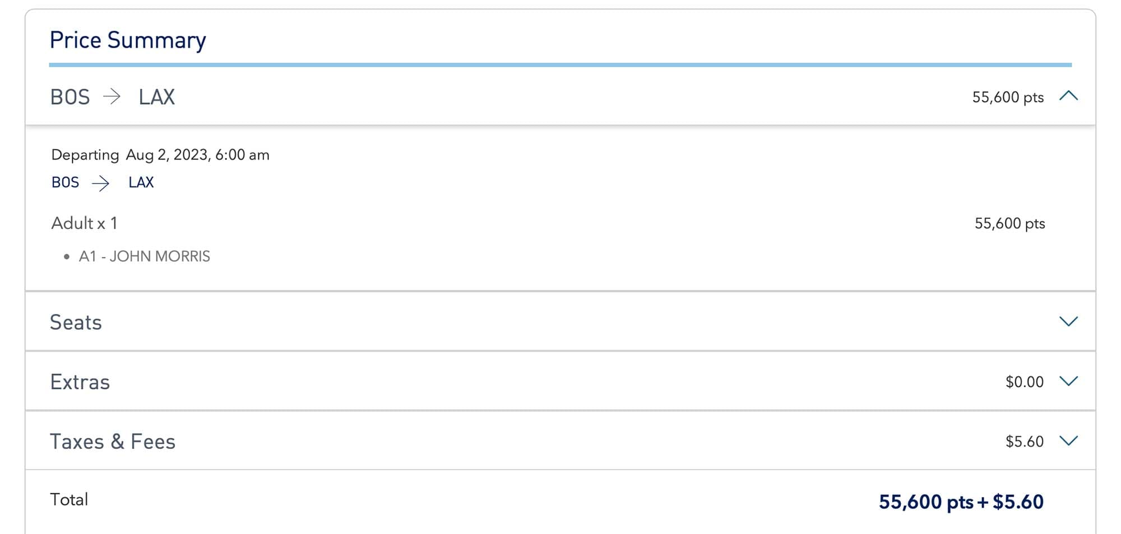Select the Price Summary heading
This screenshot has height=534, width=1121.
point(128,39)
